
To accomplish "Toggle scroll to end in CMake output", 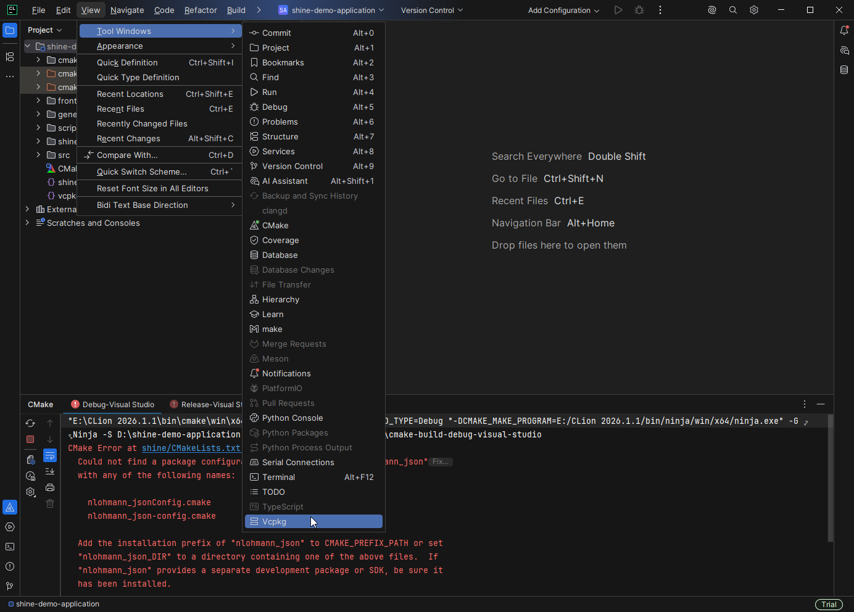I will pyautogui.click(x=50, y=471).
